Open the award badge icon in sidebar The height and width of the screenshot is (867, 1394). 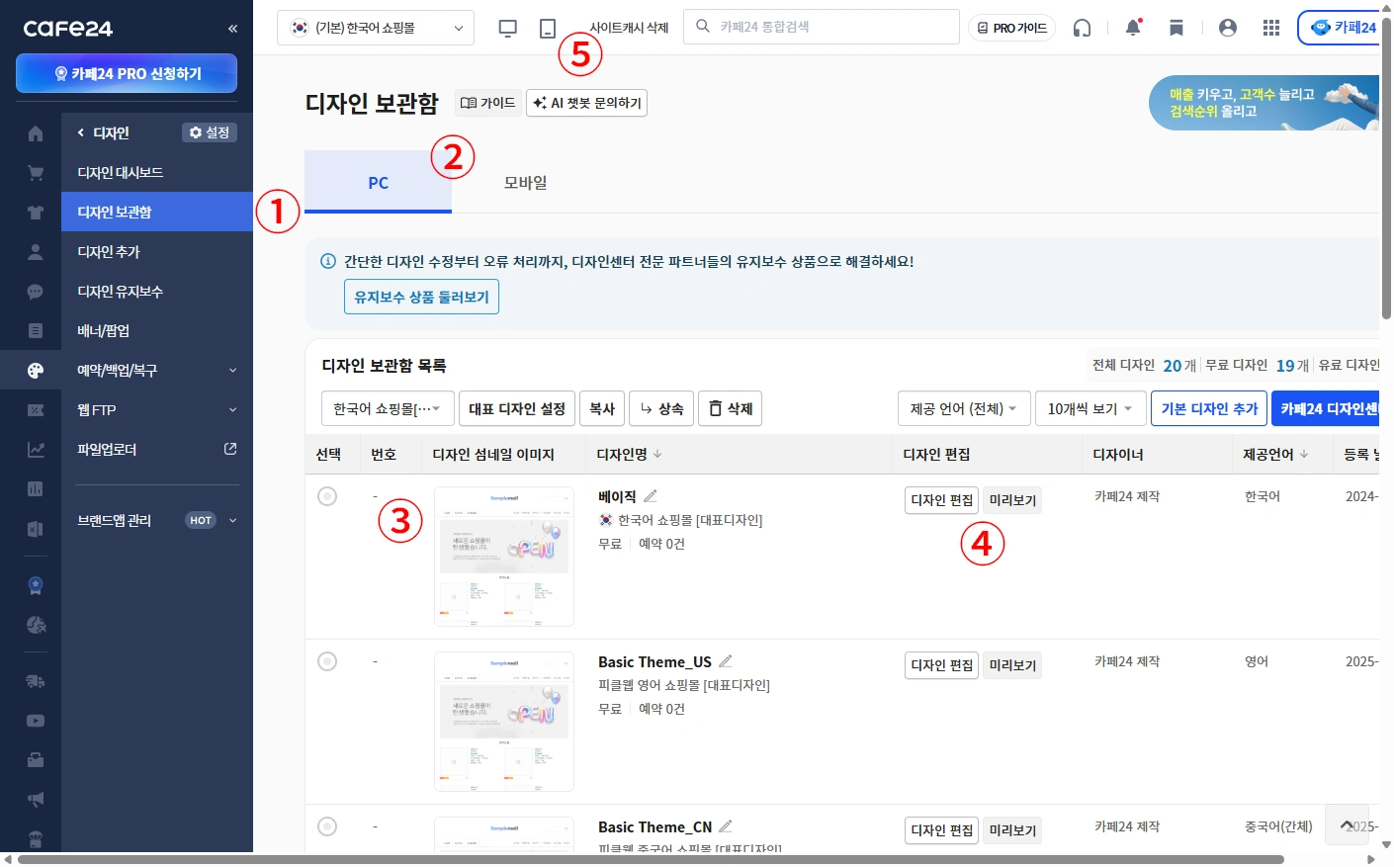coord(36,585)
